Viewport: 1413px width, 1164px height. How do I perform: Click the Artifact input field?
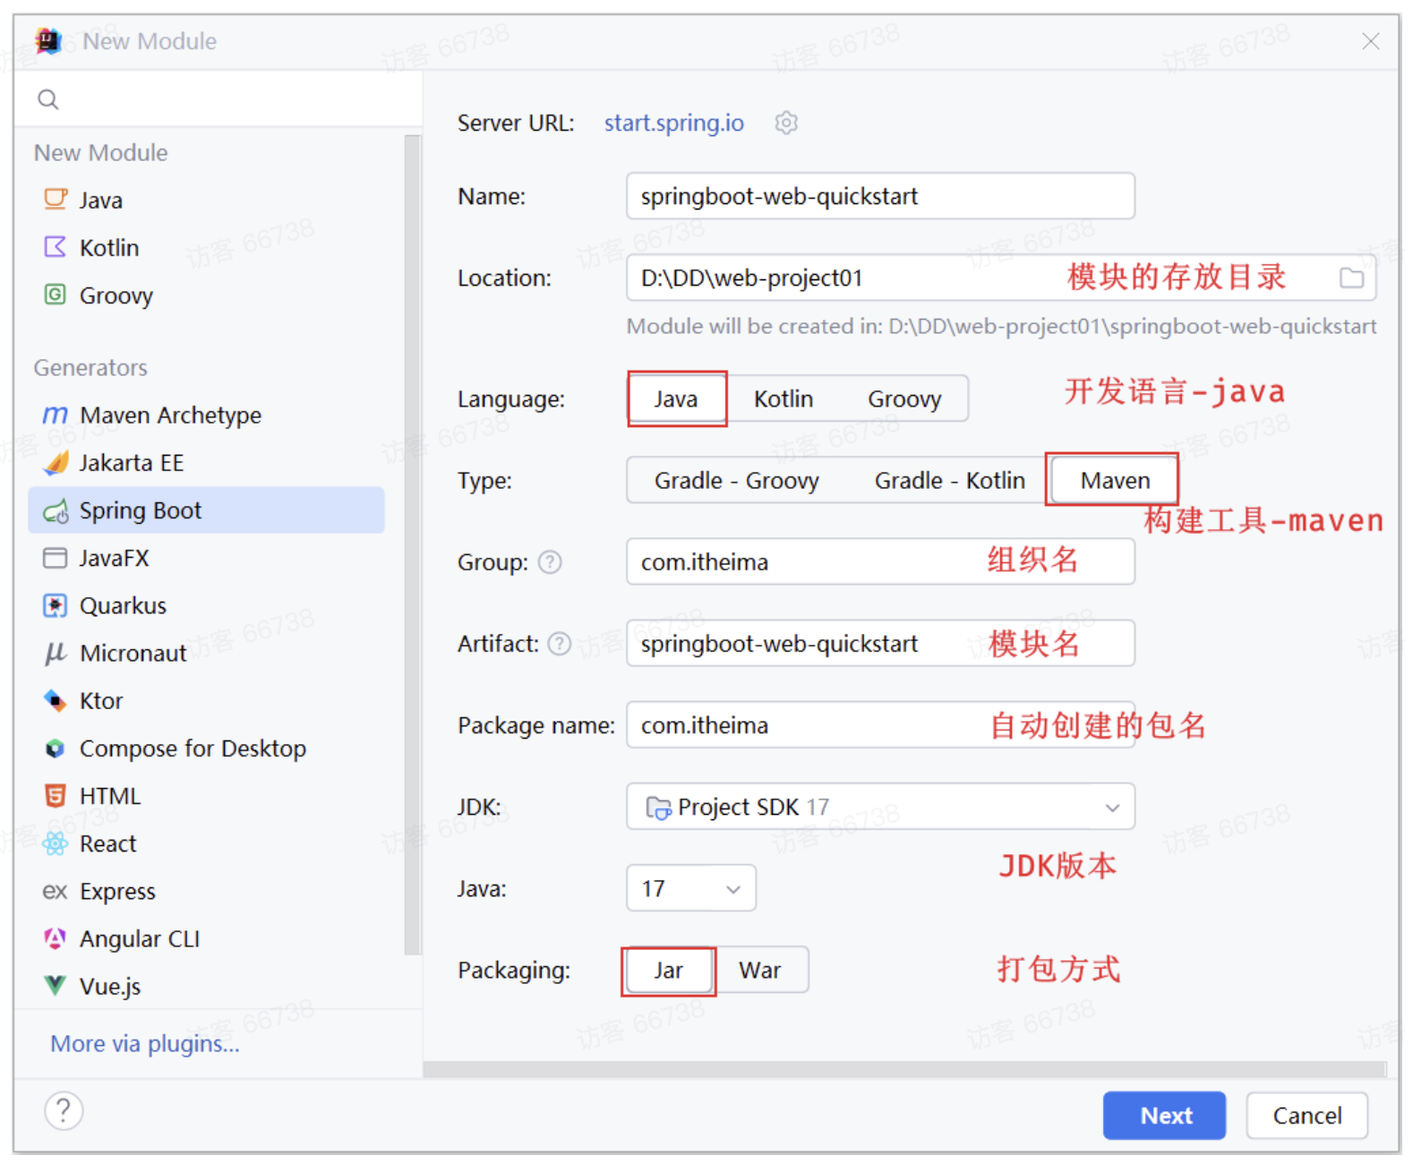click(880, 644)
